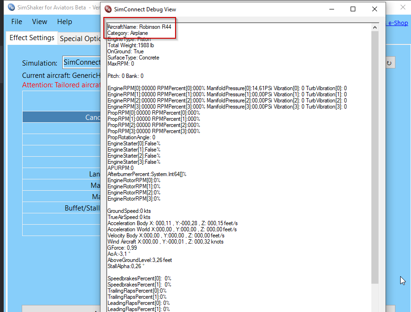Click the AoA:-3,1 line

click(x=119, y=254)
